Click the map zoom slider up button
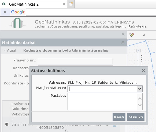The height and width of the screenshot is (132, 156). (139, 51)
